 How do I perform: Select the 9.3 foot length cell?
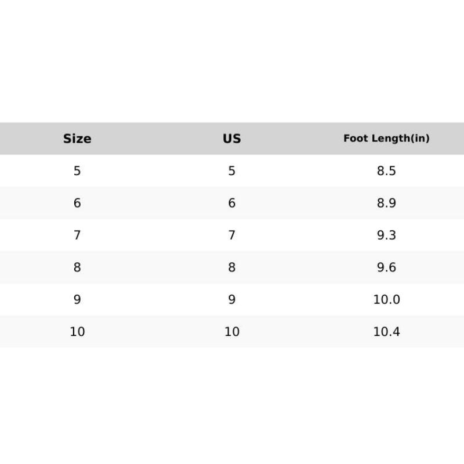386,235
